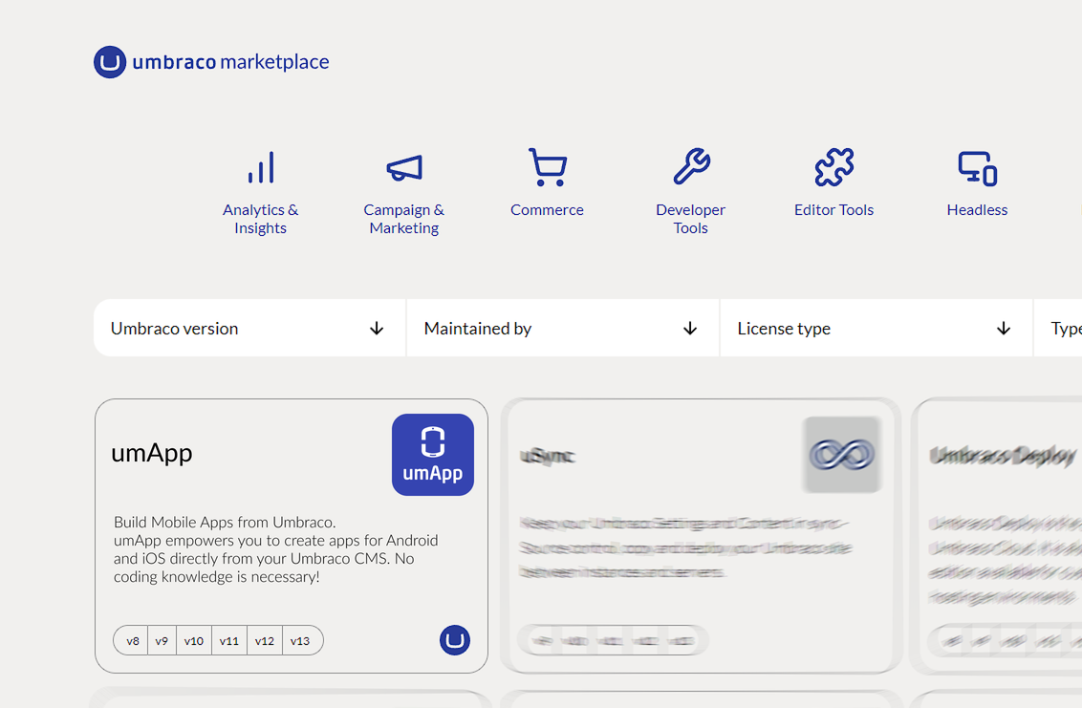Open the umApp package title
Viewport: 1082px width, 708px height.
pos(152,453)
